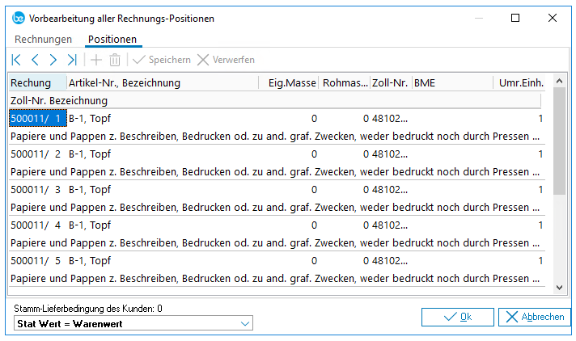Jump to the first record
Image resolution: width=576 pixels, height=341 pixels.
tap(16, 60)
